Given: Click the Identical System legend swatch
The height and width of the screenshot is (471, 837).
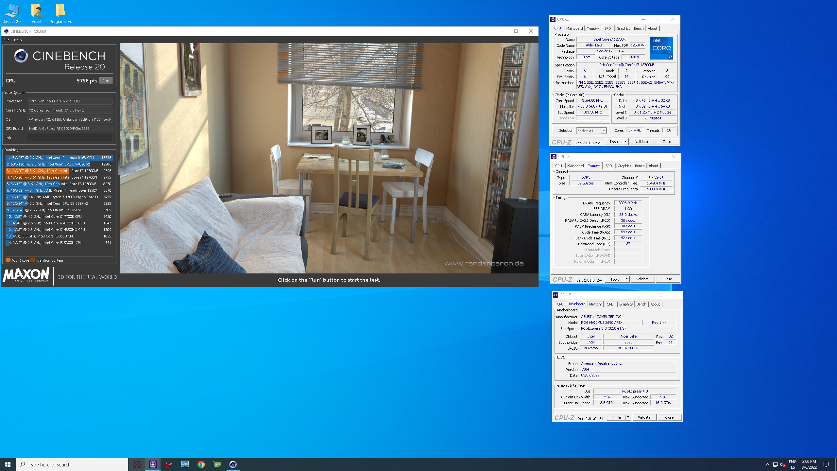Looking at the screenshot, I should pos(33,260).
